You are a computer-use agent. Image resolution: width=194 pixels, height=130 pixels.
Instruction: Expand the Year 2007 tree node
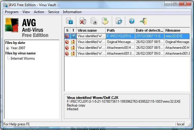pos(7,48)
